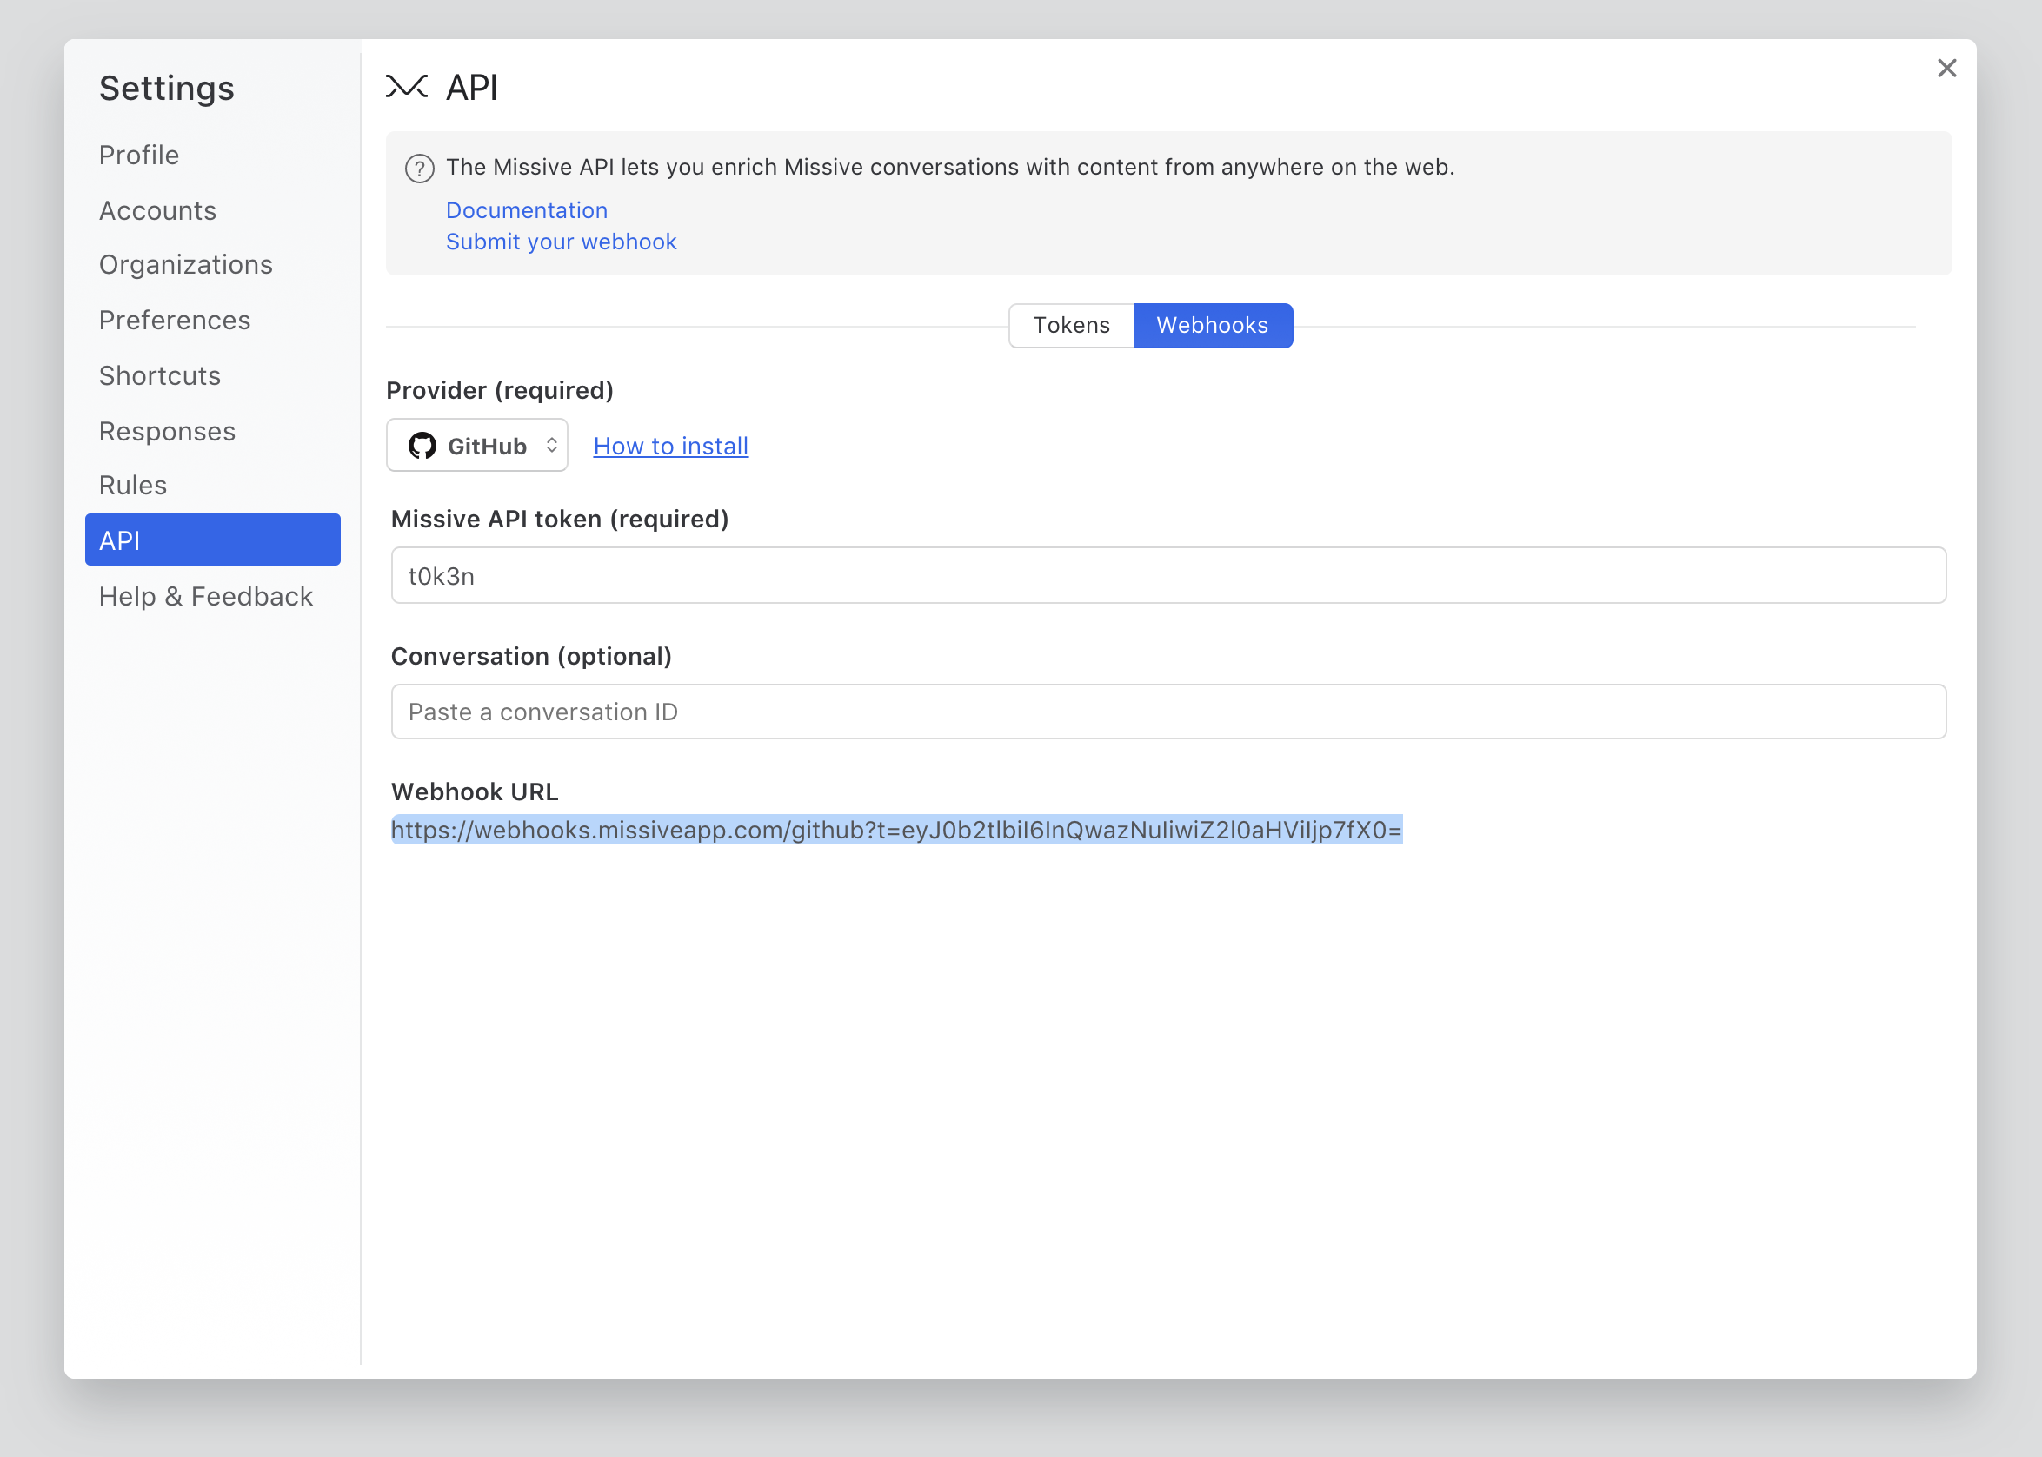The width and height of the screenshot is (2042, 1457).
Task: Go to the Accounts settings section
Action: (158, 211)
